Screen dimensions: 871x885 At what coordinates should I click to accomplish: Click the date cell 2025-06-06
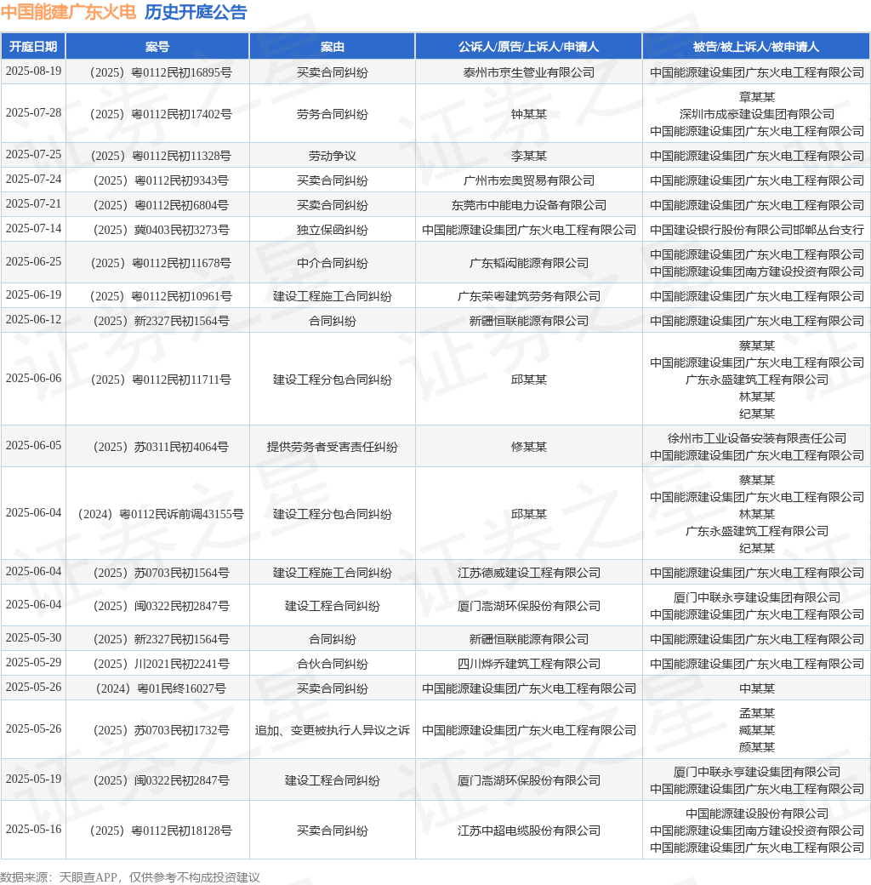(x=33, y=379)
